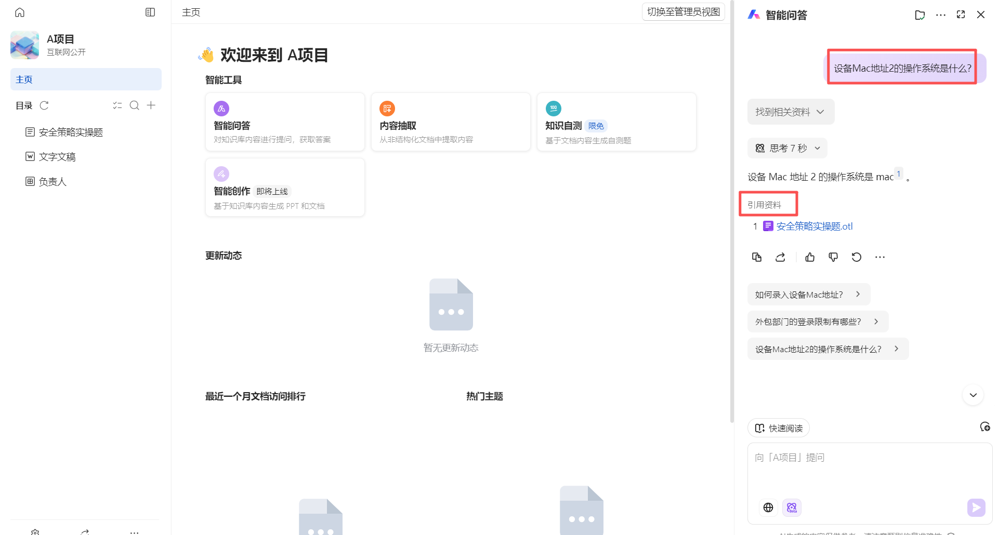Open the 知识自测 tool card
Screen dimensions: 998x535
pyautogui.click(x=616, y=122)
